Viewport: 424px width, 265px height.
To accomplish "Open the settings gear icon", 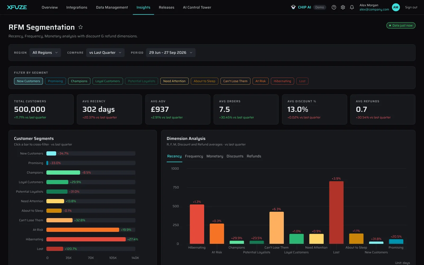I will [x=343, y=7].
